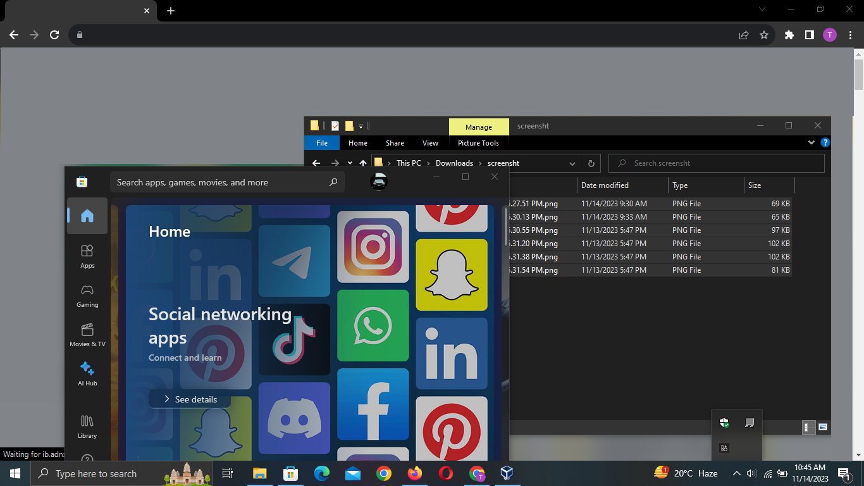Viewport: 864px width, 486px height.
Task: Open the File tab in File Explorer
Action: pyautogui.click(x=322, y=143)
